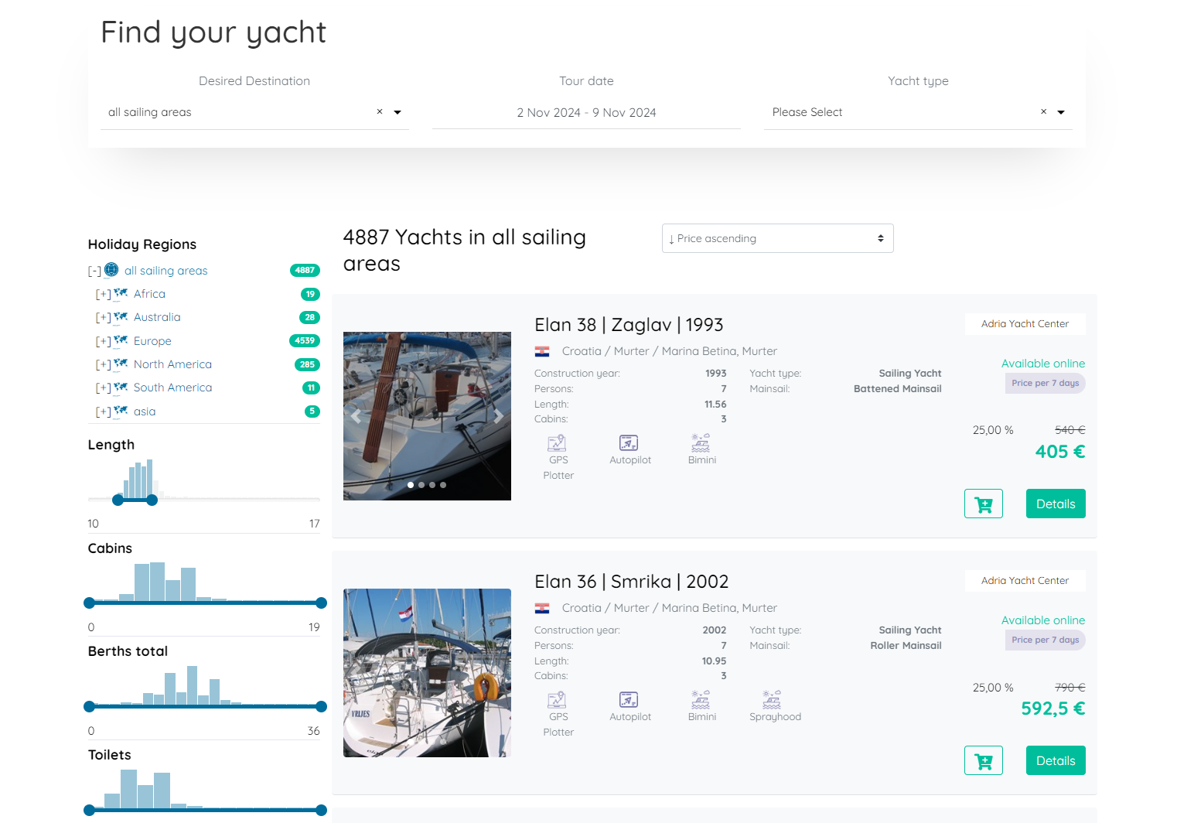This screenshot has width=1177, height=823.
Task: Click the Length slider right handle
Action: coord(152,500)
